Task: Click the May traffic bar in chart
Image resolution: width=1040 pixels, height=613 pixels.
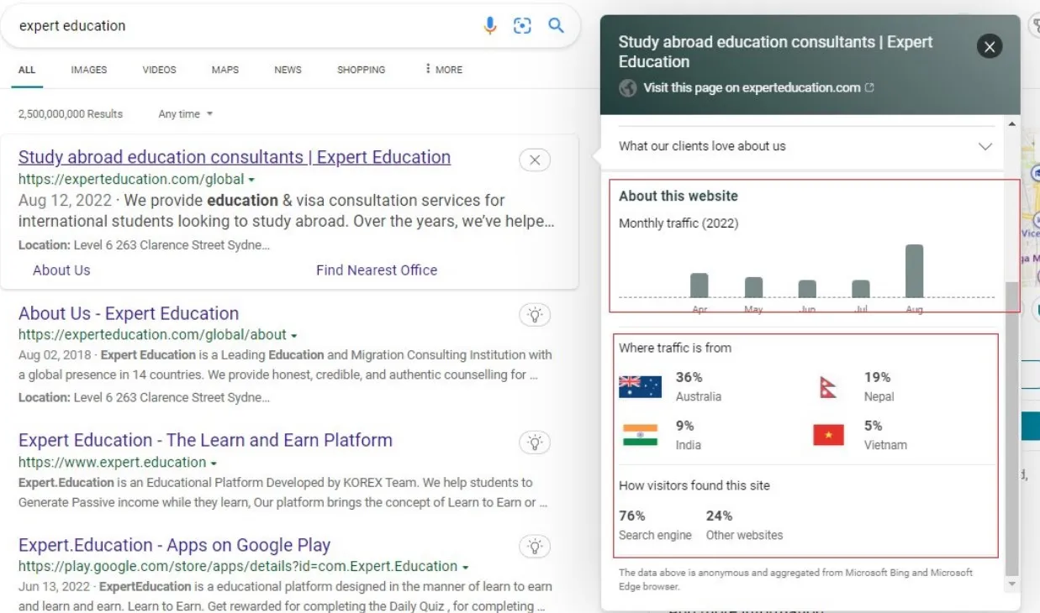Action: tap(753, 287)
